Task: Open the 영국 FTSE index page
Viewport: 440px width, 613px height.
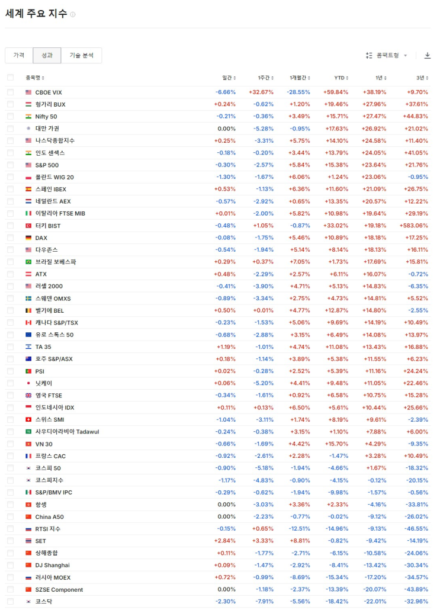Action: tap(49, 396)
